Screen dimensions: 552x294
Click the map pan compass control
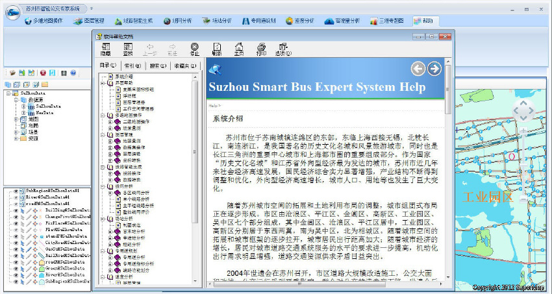tap(523, 110)
